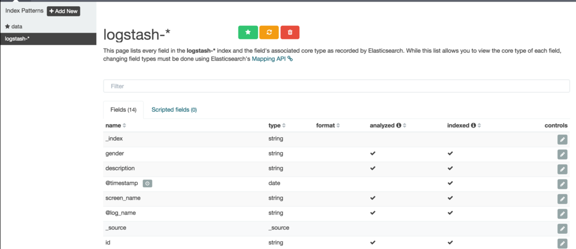Viewport: 576px width, 249px height.
Task: Sort fields by name column arrows
Action: [x=124, y=125]
